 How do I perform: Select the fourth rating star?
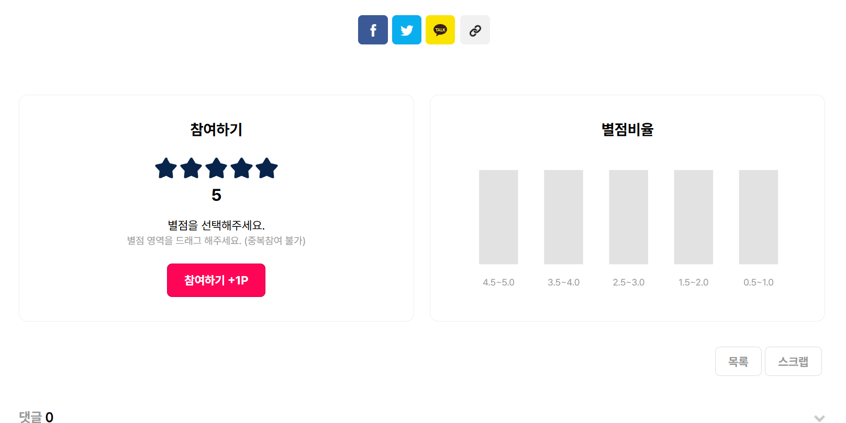tap(241, 168)
